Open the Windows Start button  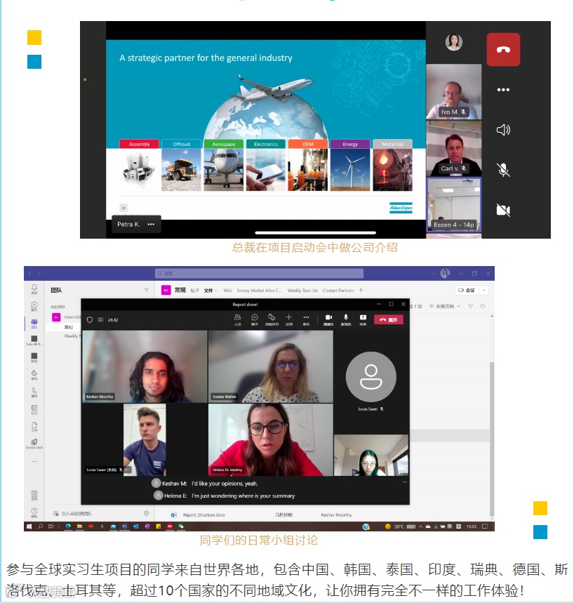(29, 526)
